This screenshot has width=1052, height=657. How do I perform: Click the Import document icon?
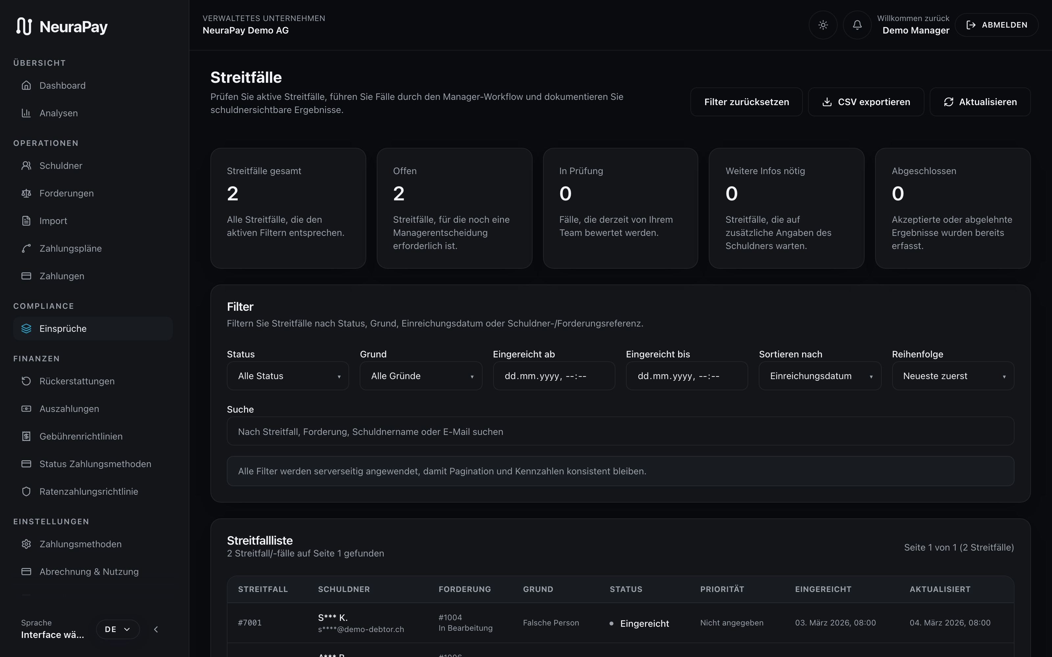tap(27, 221)
